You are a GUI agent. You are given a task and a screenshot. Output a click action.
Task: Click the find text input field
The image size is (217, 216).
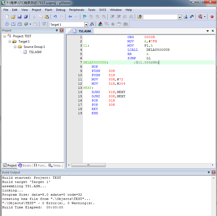click(161, 17)
